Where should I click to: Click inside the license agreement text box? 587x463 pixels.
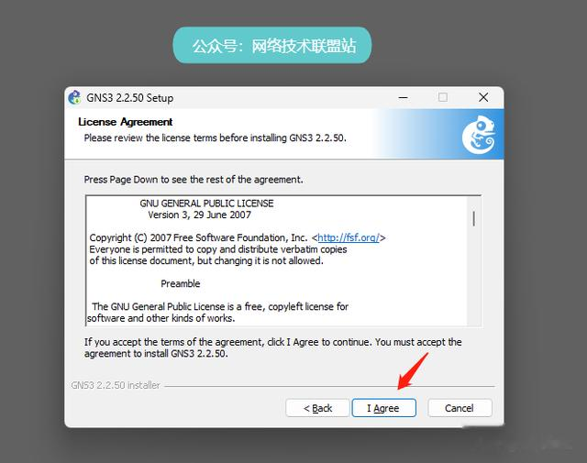pos(277,260)
